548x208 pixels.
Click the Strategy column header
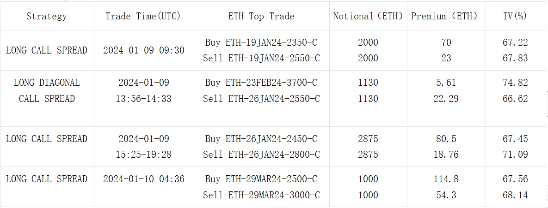pyautogui.click(x=46, y=16)
